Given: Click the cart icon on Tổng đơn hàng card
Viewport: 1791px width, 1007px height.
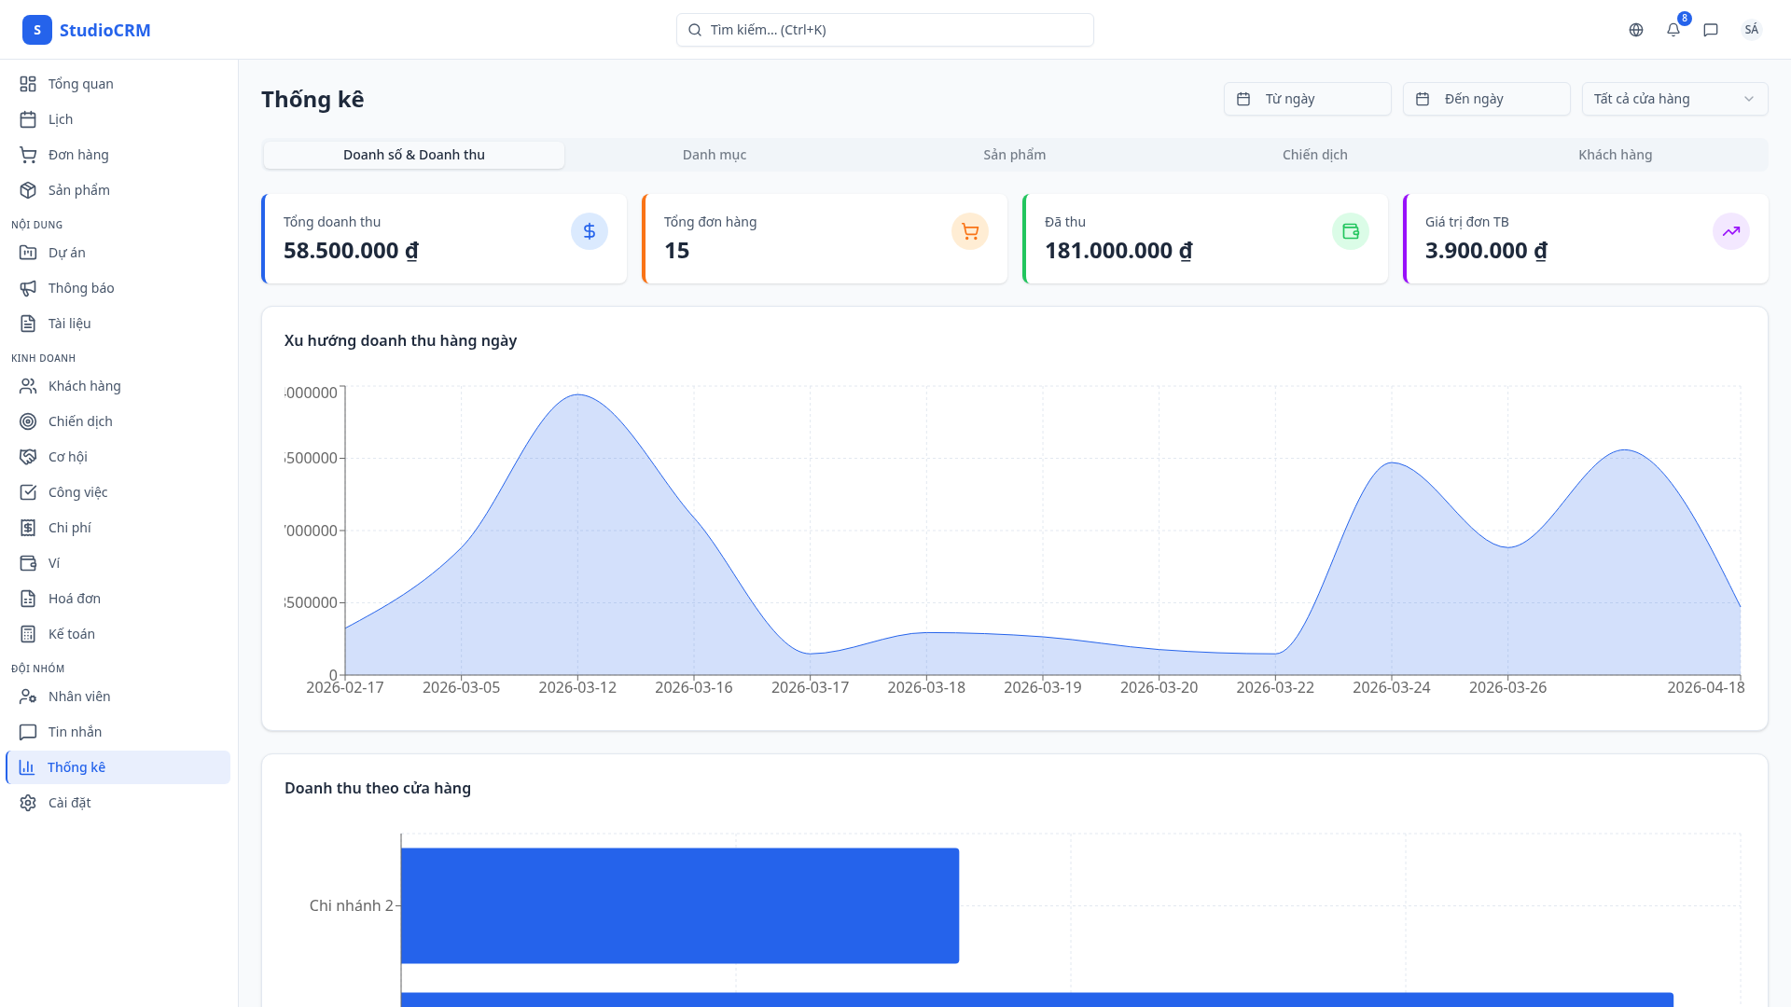Looking at the screenshot, I should click(x=970, y=231).
